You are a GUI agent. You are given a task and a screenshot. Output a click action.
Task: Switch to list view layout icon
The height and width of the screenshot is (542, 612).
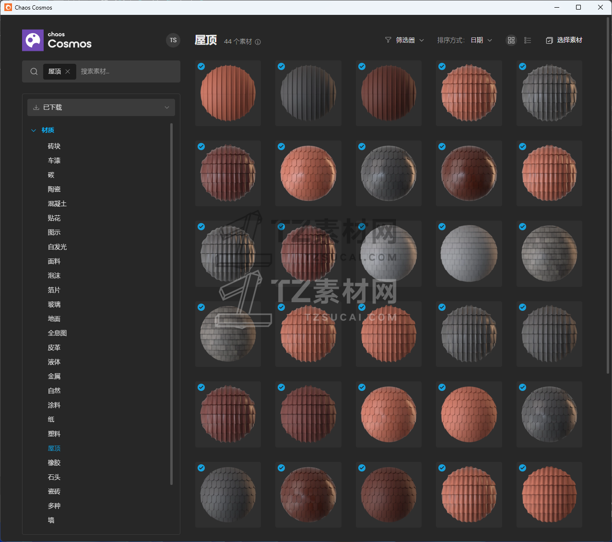tap(528, 40)
